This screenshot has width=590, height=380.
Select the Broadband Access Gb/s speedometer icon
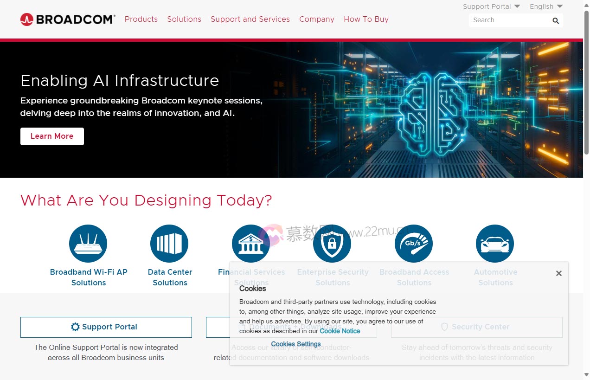click(413, 243)
